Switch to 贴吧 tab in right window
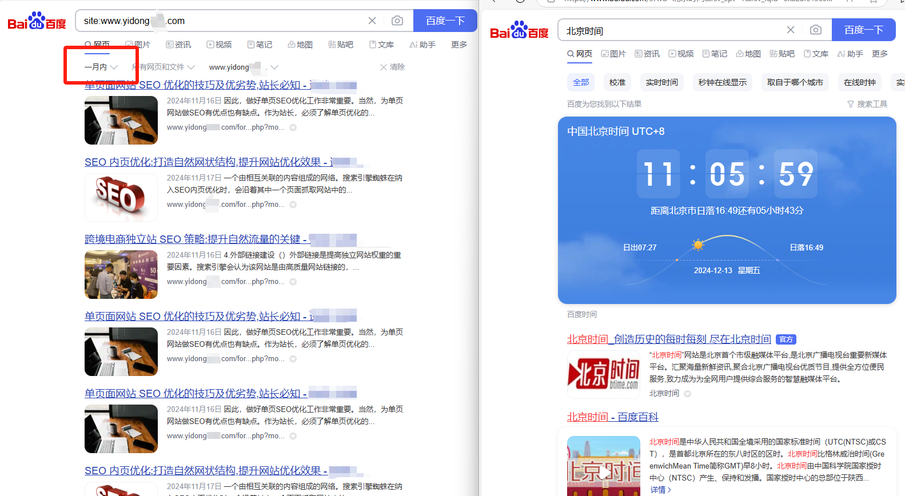The height and width of the screenshot is (496, 905). (782, 54)
